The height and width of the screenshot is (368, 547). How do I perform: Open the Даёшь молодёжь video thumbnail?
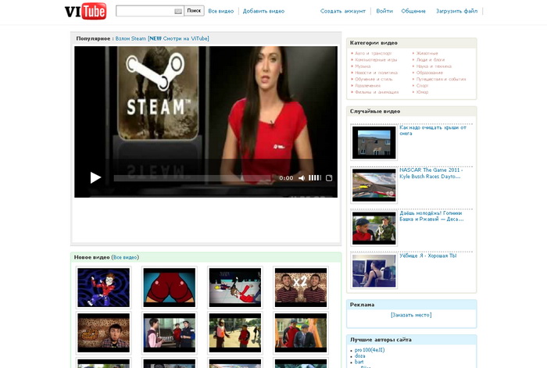point(374,228)
